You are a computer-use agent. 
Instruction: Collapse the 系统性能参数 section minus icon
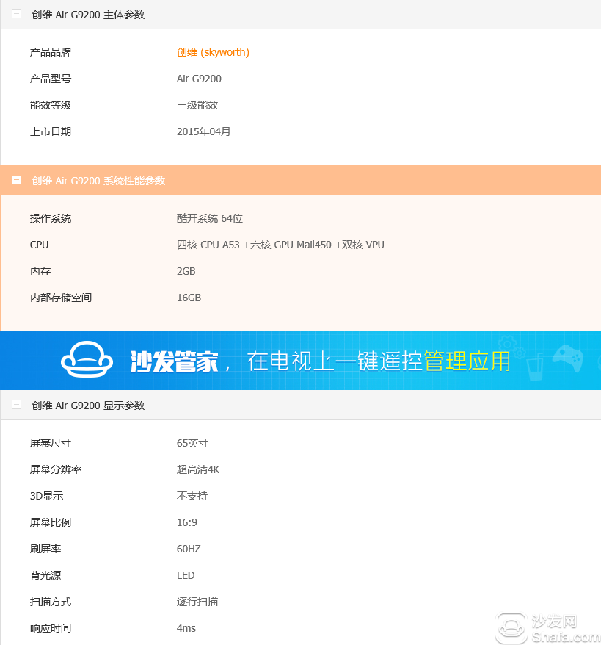16,180
